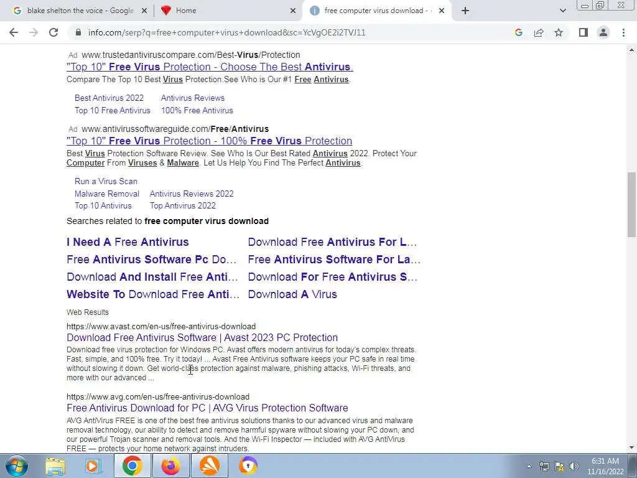This screenshot has height=478, width=637.
Task: Open the tab search dropdown
Action: (x=562, y=11)
